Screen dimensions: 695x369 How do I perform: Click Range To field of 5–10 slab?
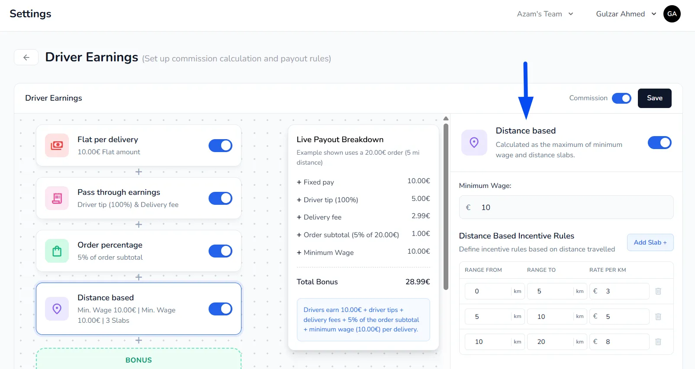point(557,317)
